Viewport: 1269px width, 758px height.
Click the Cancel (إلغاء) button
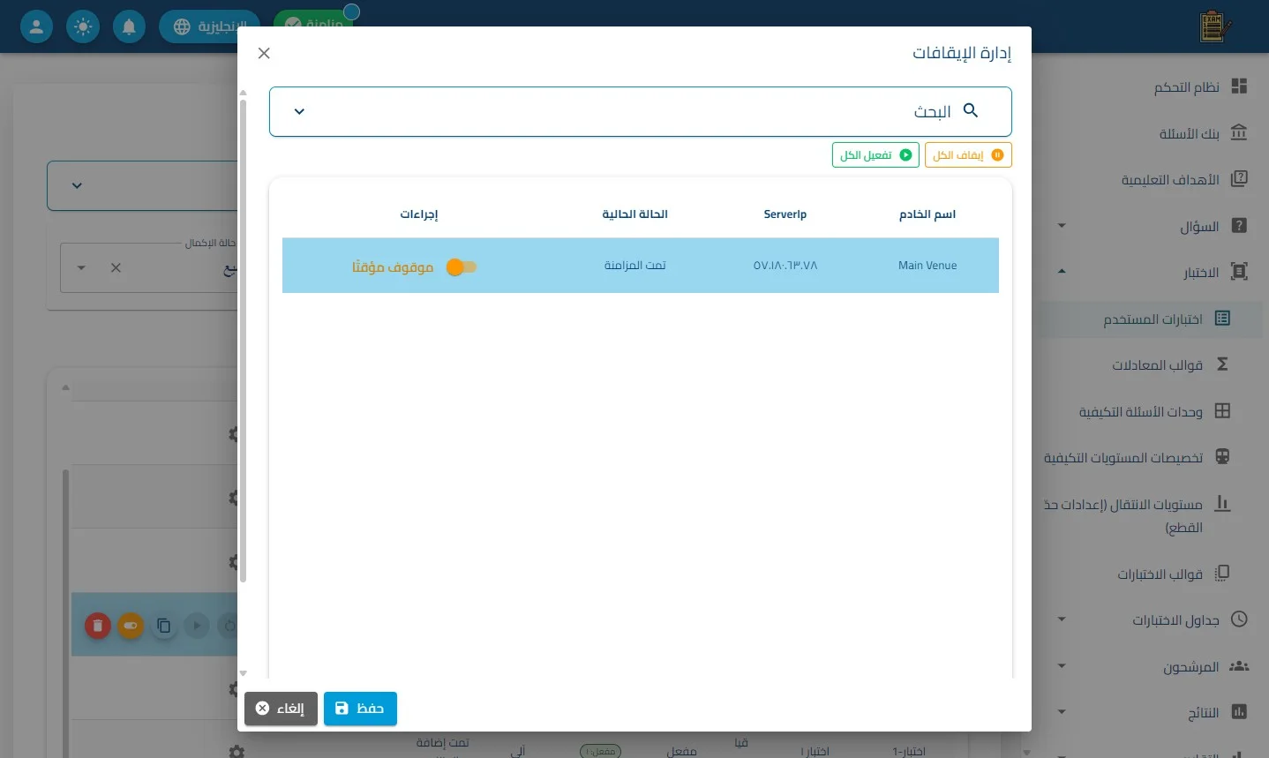281,709
